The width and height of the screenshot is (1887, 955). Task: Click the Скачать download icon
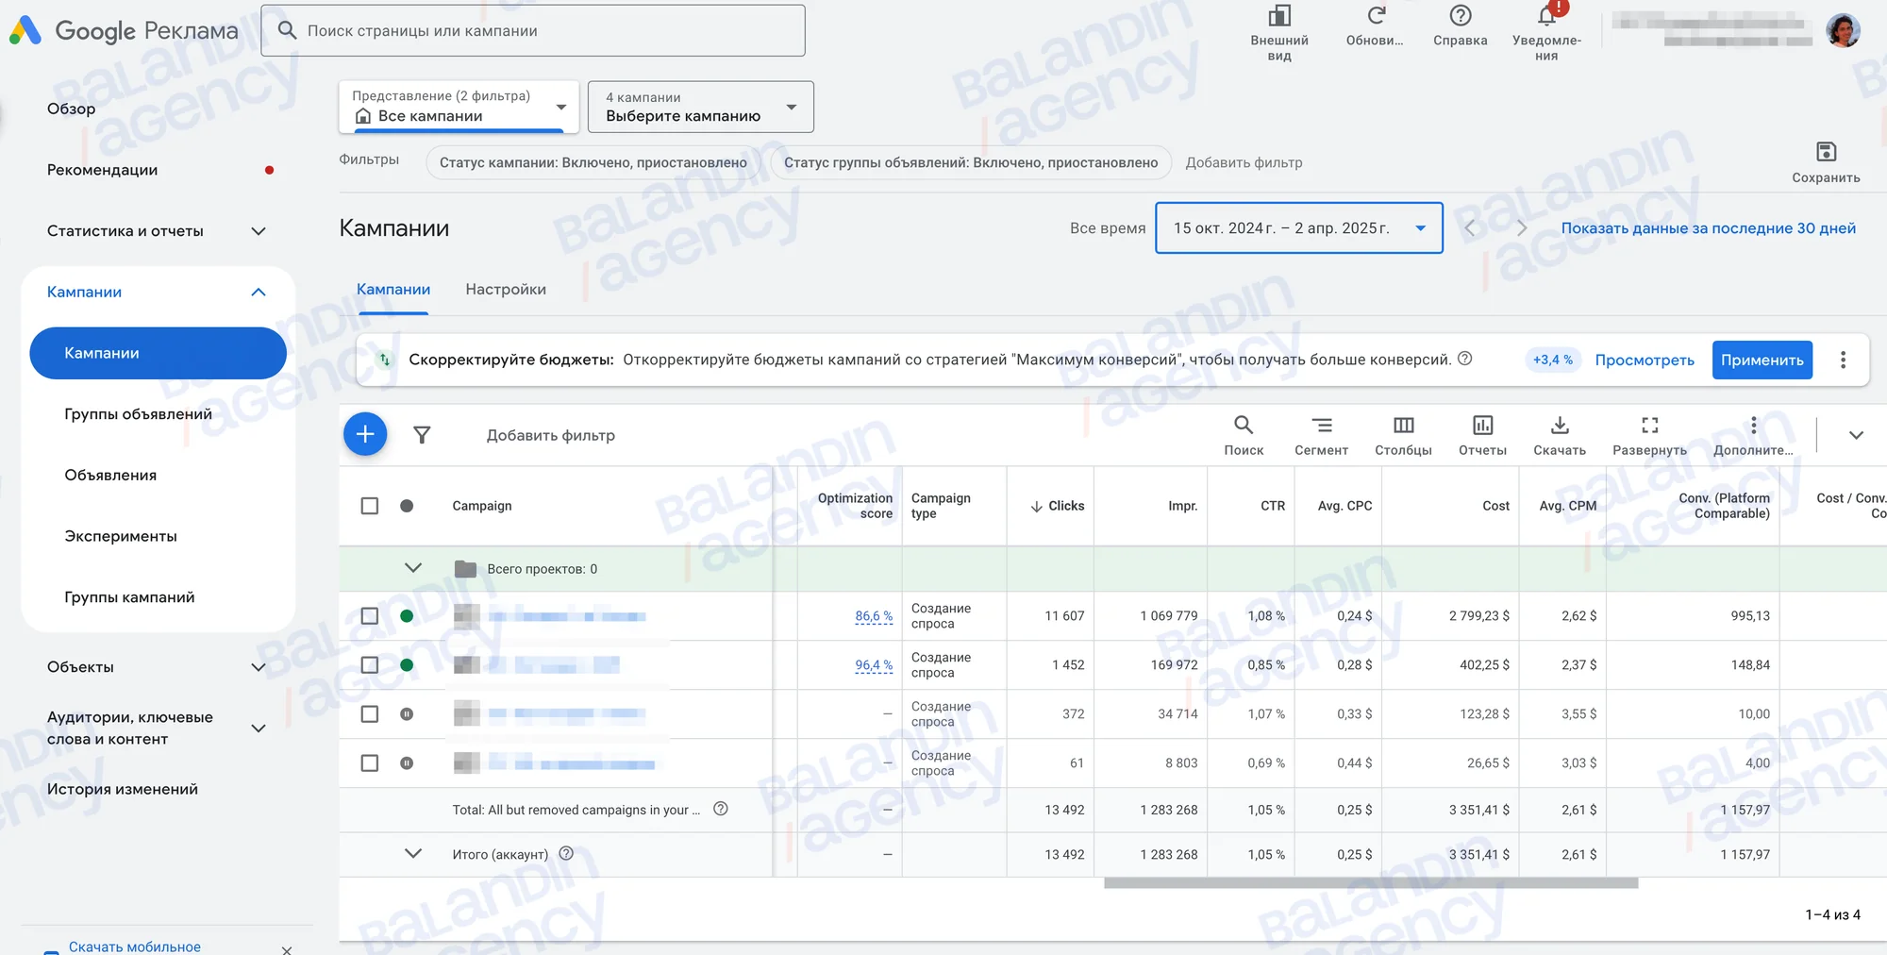[x=1560, y=426]
